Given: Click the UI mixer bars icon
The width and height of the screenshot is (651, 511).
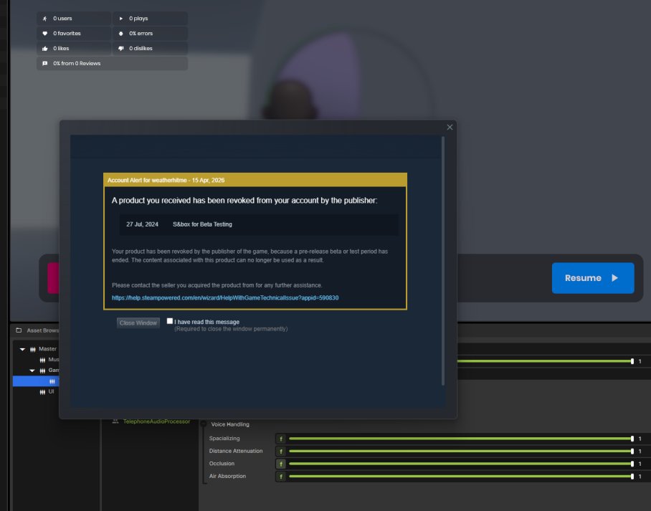Looking at the screenshot, I should 42,392.
